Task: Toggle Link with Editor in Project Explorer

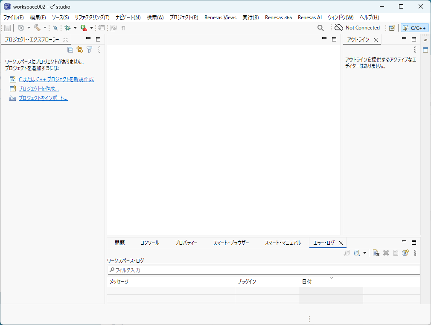Action: tap(80, 50)
